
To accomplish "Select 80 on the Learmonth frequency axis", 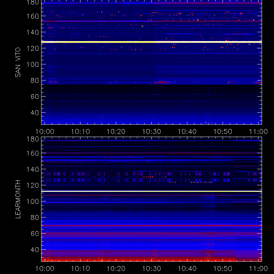I will [x=35, y=217].
